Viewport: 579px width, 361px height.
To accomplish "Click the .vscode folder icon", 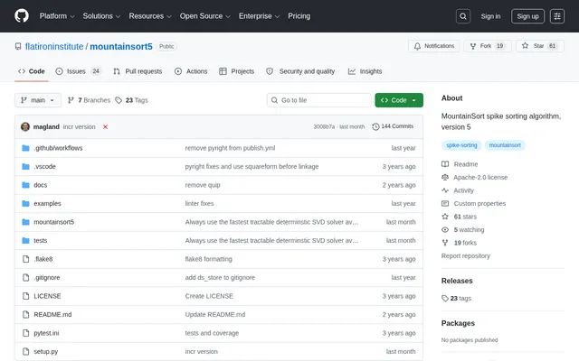I will tap(25, 166).
